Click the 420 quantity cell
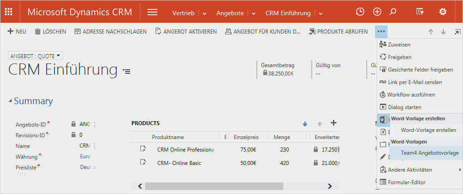 (x=284, y=163)
